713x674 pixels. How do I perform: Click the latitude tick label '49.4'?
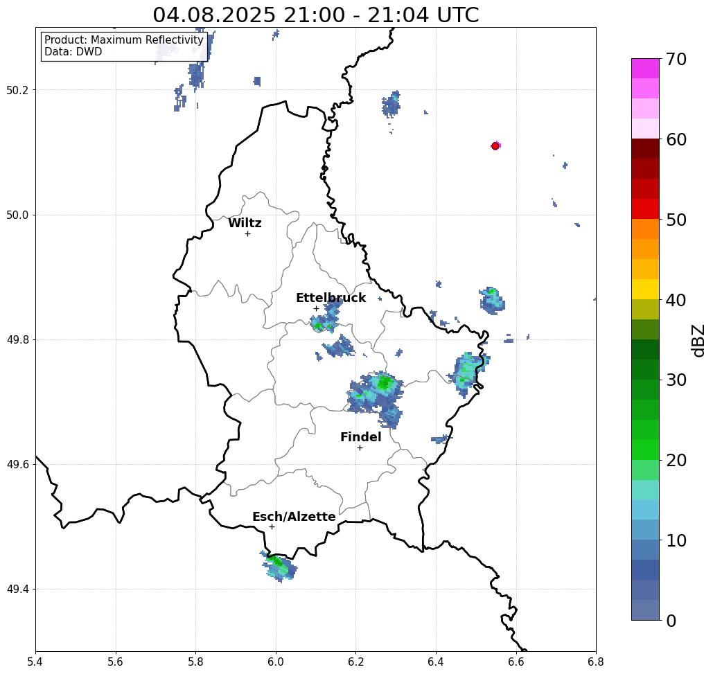17,589
